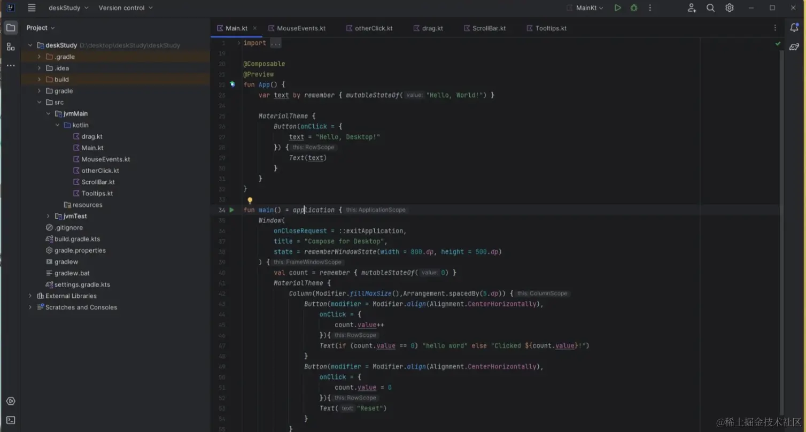Expand External Libraries node
806x432 pixels.
(x=30, y=296)
